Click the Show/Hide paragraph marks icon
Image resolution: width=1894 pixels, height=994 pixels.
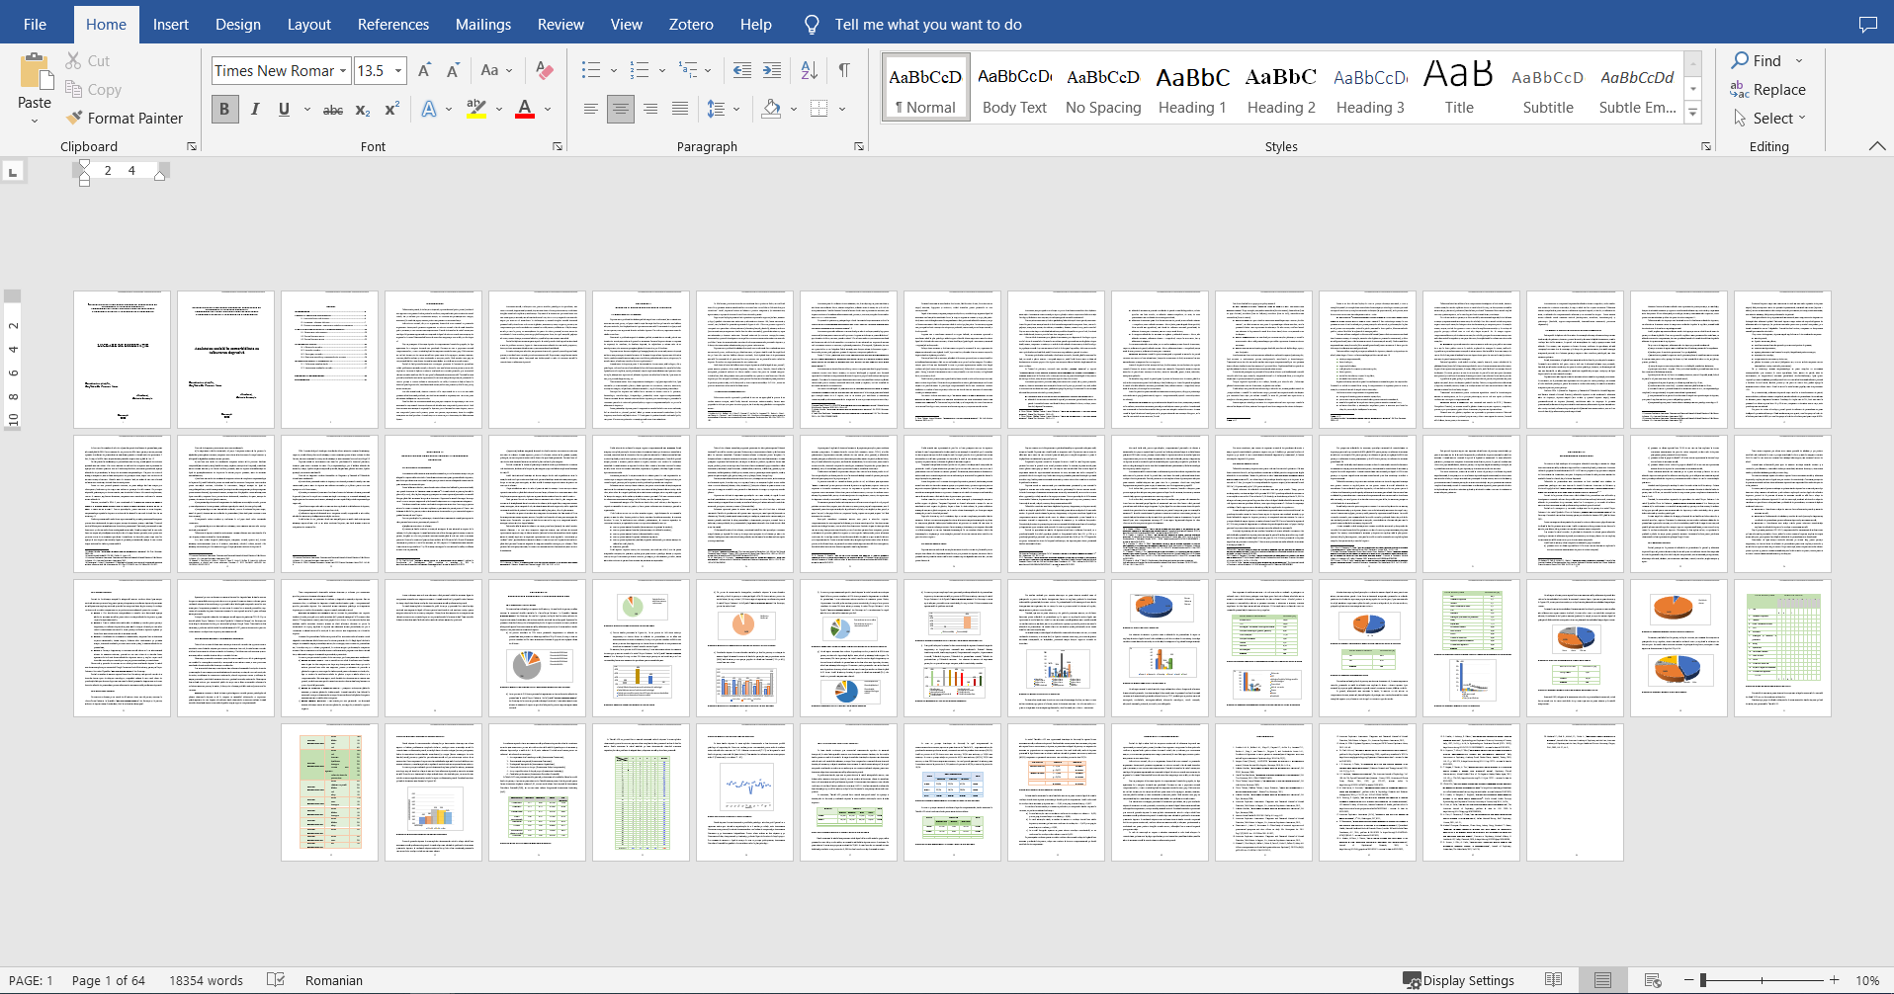point(844,70)
